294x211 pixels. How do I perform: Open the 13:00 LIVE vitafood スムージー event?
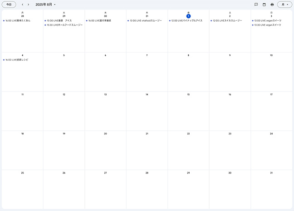146,20
